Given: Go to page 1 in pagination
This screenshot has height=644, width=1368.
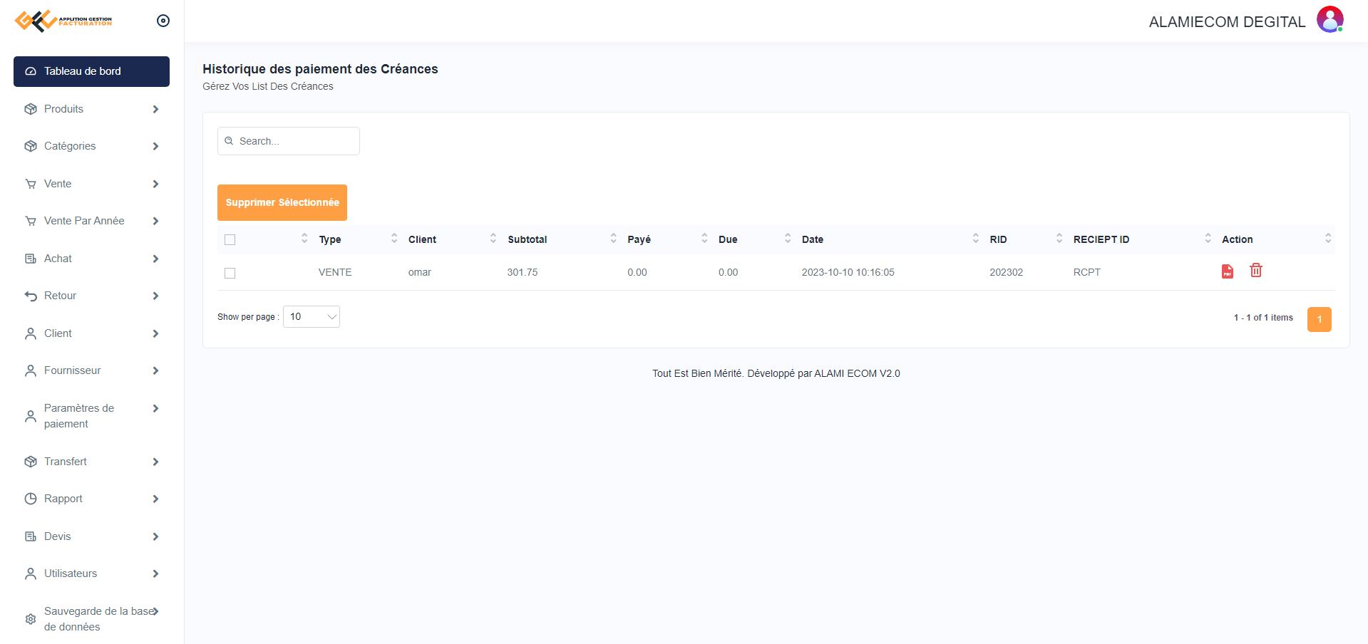Looking at the screenshot, I should [x=1319, y=319].
